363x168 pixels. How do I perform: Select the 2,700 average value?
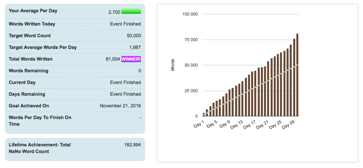pos(114,12)
